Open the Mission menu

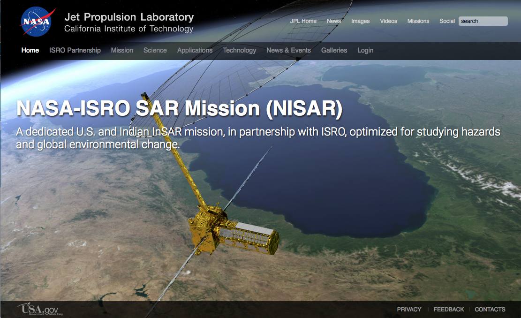[x=122, y=50]
